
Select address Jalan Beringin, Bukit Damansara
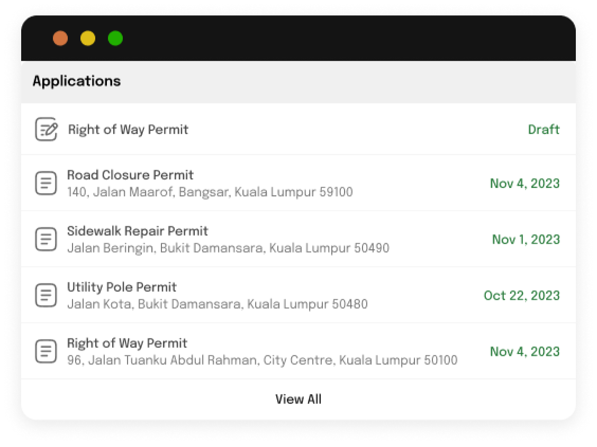228,248
